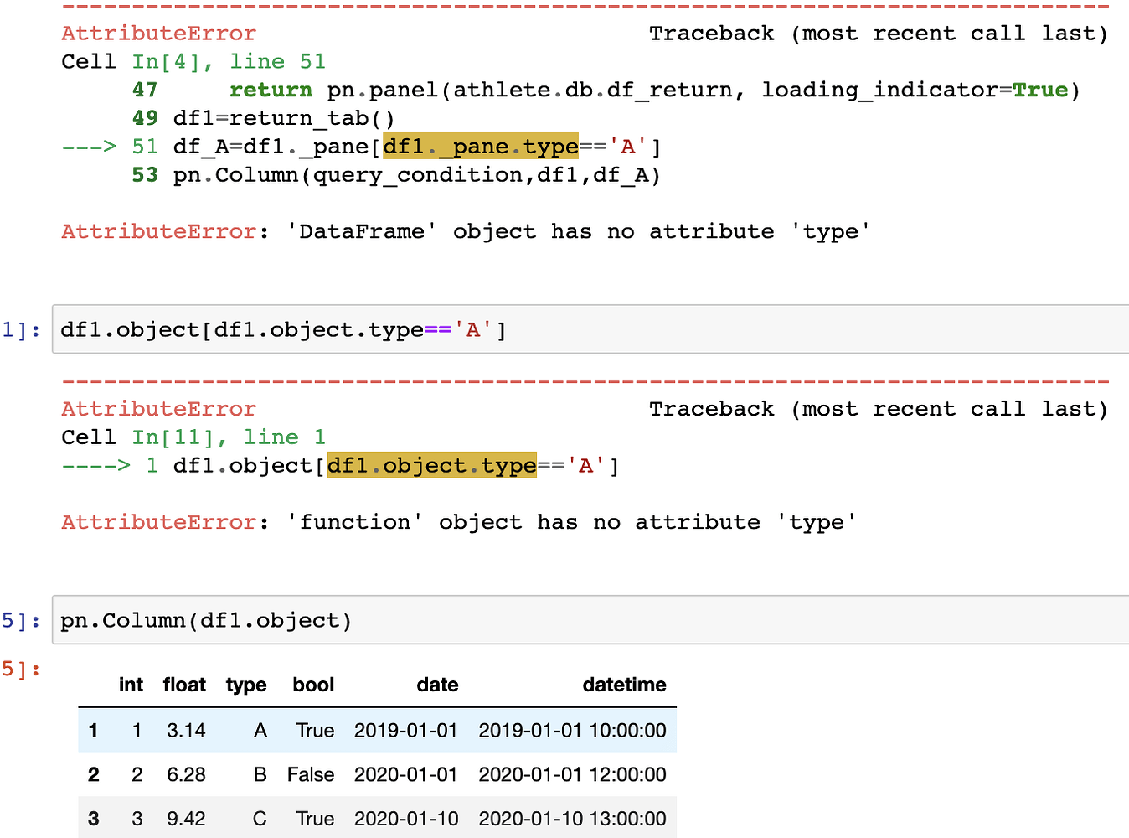Select the row labeled 1 in the table
1129x838 pixels.
[x=93, y=730]
